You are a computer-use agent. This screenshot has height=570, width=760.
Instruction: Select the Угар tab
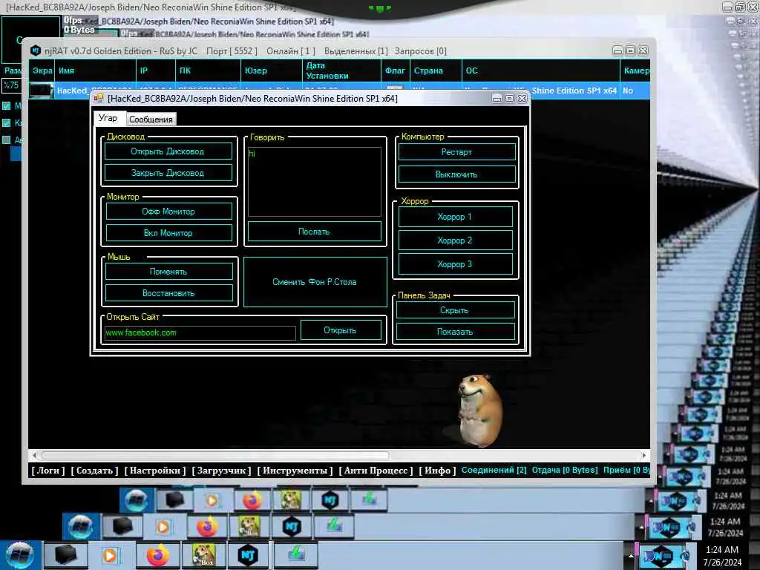click(x=108, y=118)
